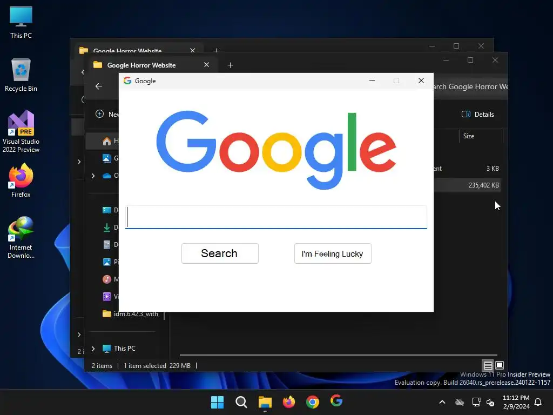Click the Search button in Google window
553x415 pixels.
220,253
